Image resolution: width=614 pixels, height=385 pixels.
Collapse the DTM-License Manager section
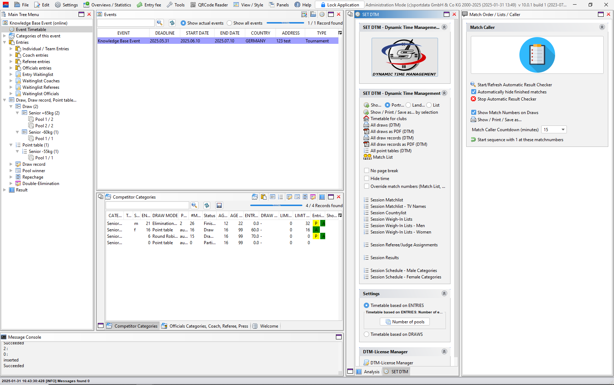(444, 351)
